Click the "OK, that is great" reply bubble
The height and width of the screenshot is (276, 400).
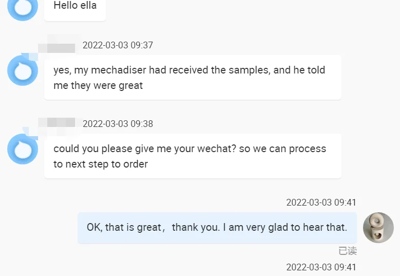pyautogui.click(x=217, y=227)
